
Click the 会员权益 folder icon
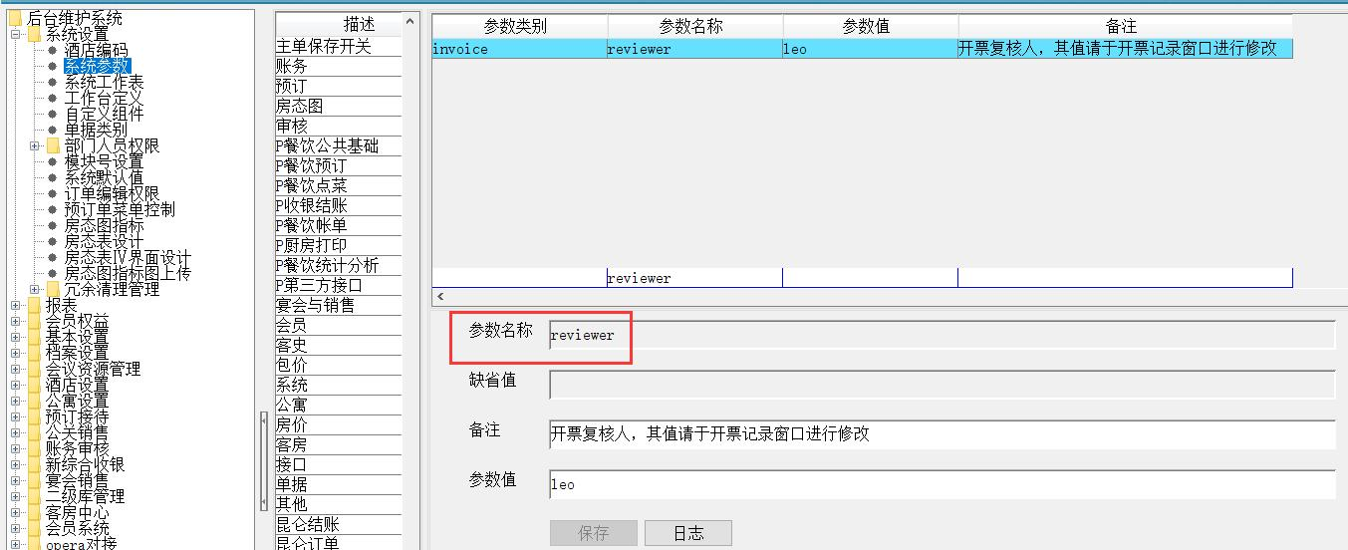(x=34, y=322)
